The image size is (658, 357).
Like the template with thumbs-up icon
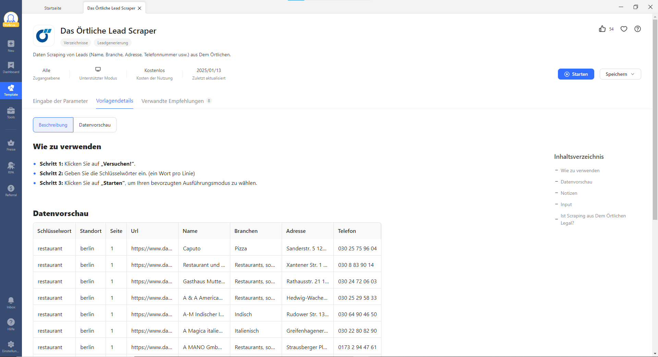point(602,29)
